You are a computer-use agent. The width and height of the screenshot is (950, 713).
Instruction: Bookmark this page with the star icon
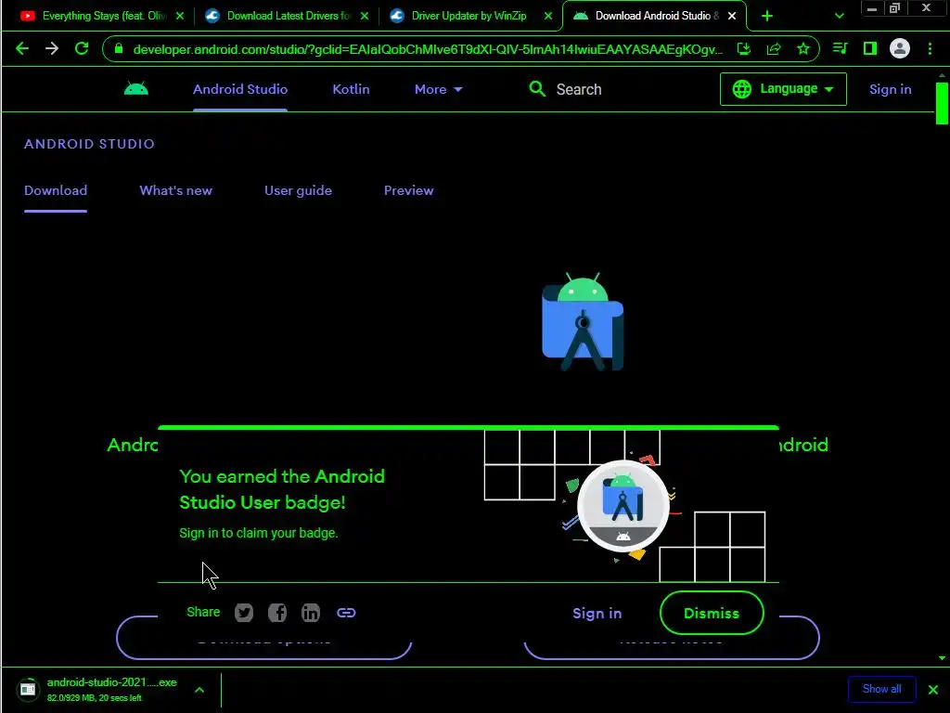click(x=803, y=48)
